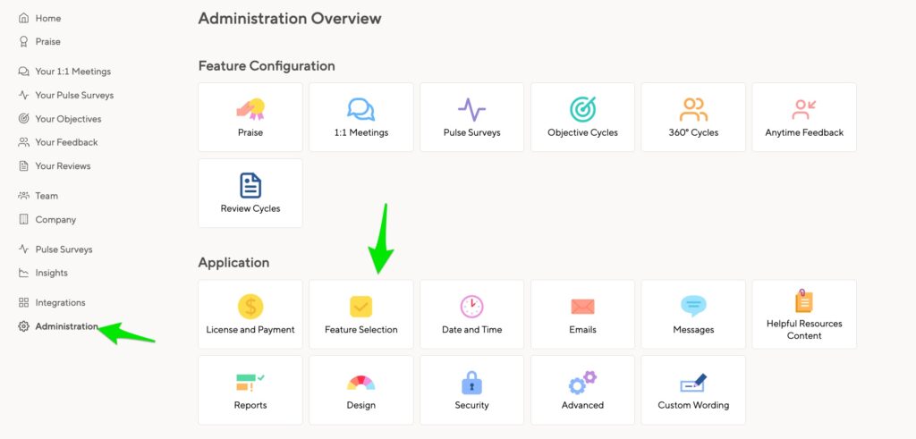Open the Reports card
Image resolution: width=916 pixels, height=439 pixels.
[x=250, y=390]
